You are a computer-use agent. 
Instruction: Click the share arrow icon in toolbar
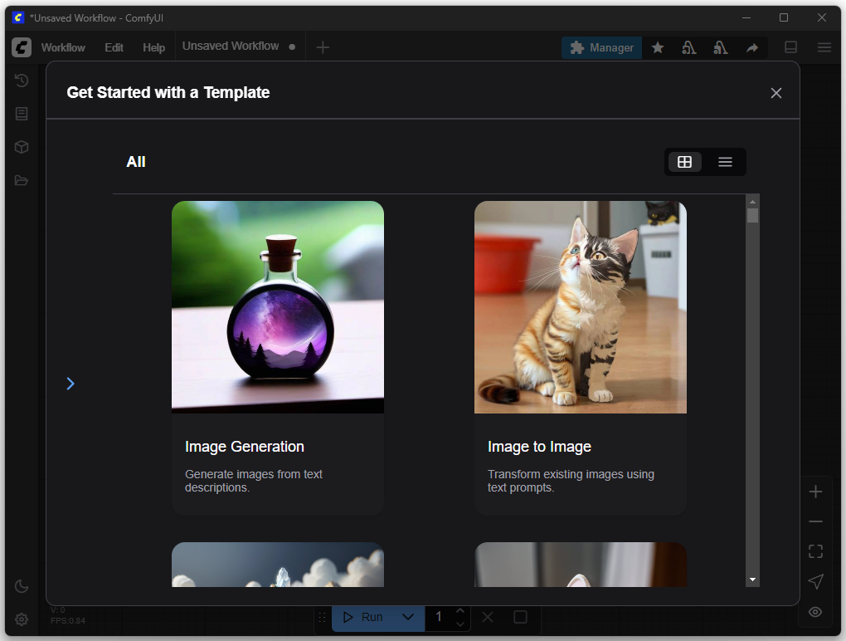tap(751, 48)
